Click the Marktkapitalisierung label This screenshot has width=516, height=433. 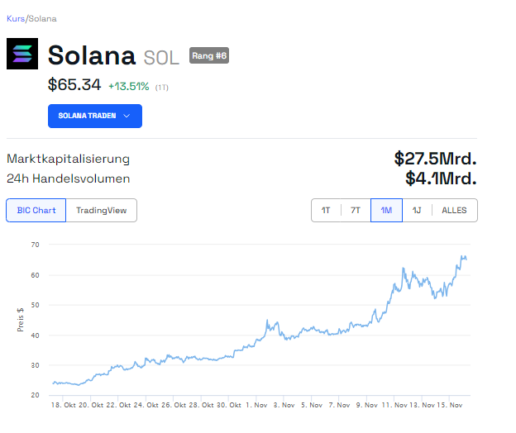point(68,159)
